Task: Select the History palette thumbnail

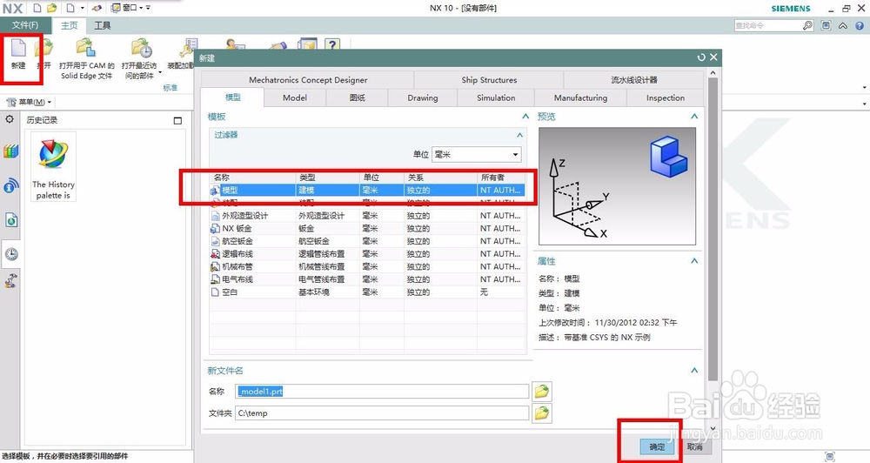Action: 53,166
